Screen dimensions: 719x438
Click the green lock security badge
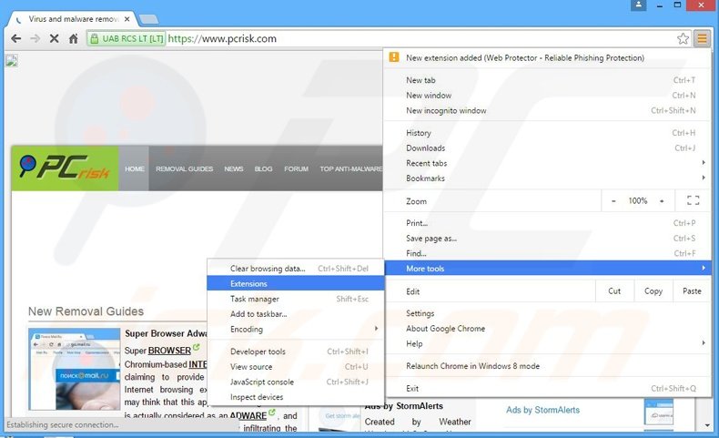pyautogui.click(x=126, y=38)
